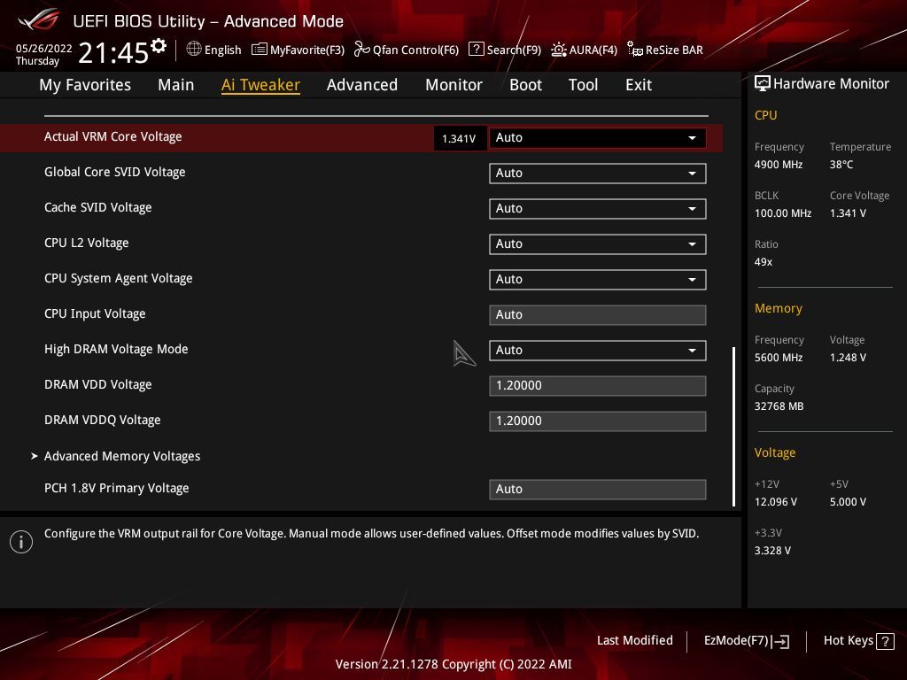Open Global Core SVID Voltage dropdown

598,173
